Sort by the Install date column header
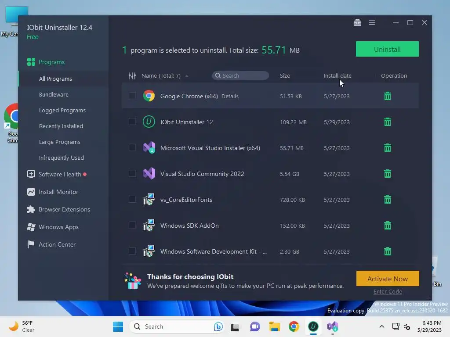 pyautogui.click(x=337, y=75)
